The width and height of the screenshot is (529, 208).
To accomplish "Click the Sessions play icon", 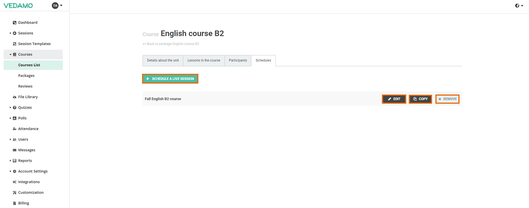I will (15, 33).
